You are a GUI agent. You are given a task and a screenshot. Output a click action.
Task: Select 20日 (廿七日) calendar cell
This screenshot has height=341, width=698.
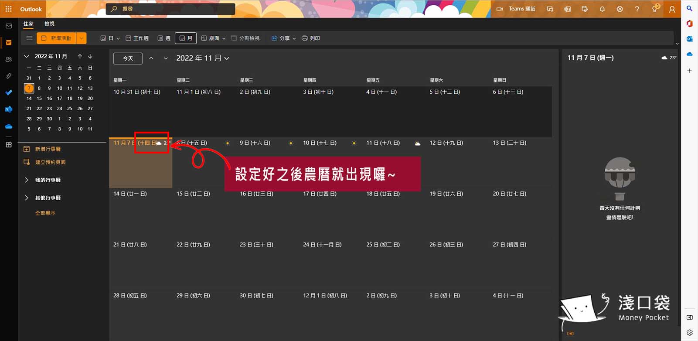click(520, 213)
